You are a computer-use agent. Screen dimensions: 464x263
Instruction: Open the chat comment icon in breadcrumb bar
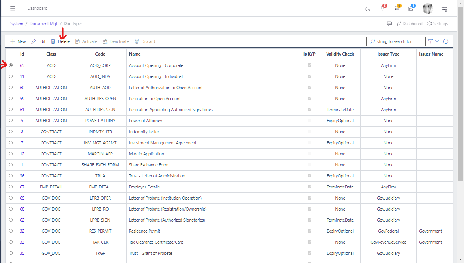389,24
